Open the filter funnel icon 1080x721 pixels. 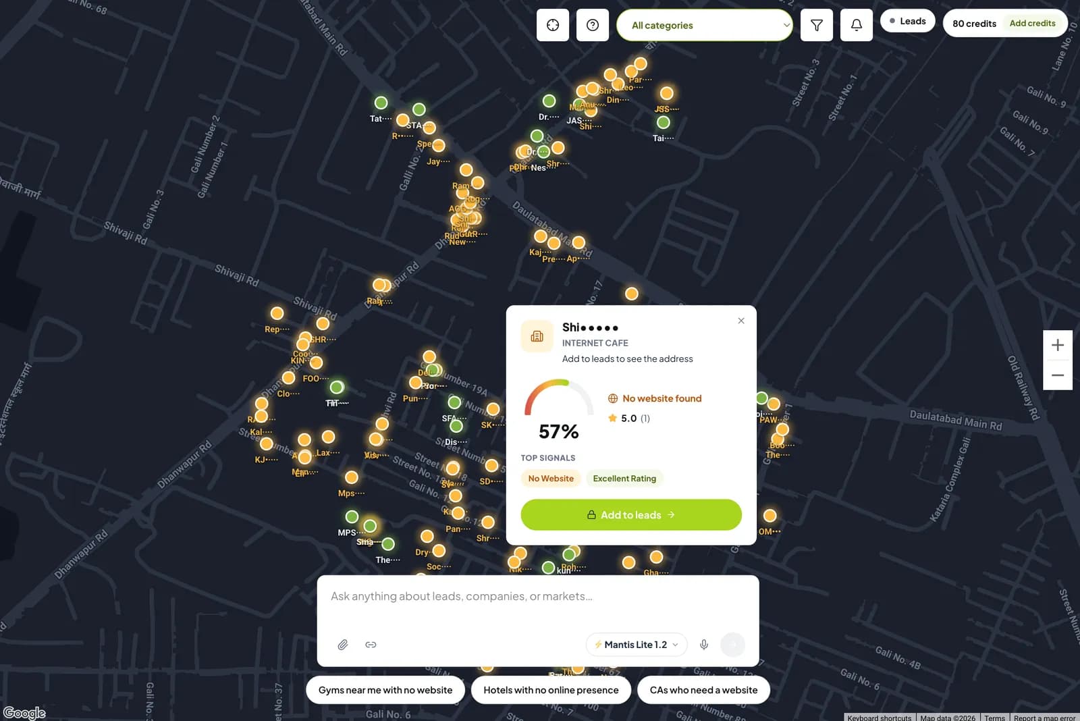[x=817, y=25]
